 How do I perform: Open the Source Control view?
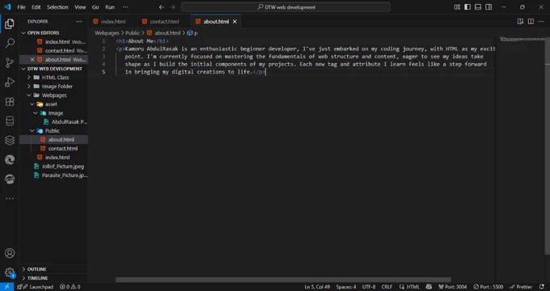pyautogui.click(x=10, y=63)
